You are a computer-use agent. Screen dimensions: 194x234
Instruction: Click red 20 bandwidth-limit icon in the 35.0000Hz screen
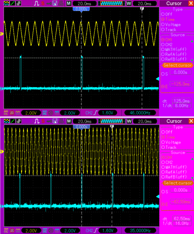point(12,230)
